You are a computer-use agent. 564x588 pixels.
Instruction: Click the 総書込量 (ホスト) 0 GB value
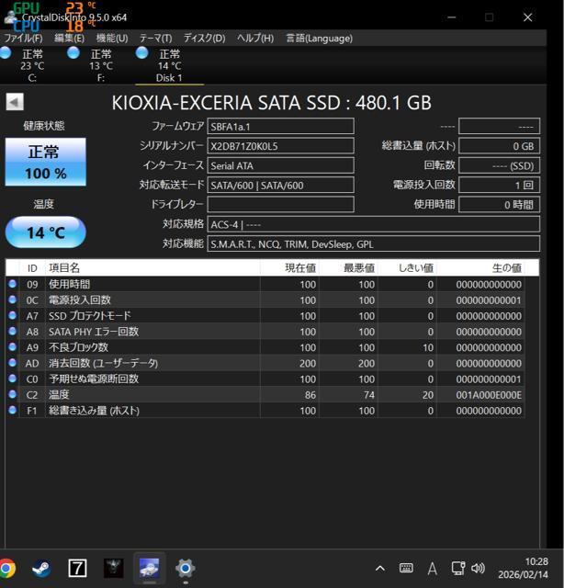[x=499, y=146]
